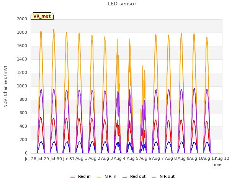The image size is (245, 184).
Task: Click the 1400 y-axis tick label
Action: 22,59
